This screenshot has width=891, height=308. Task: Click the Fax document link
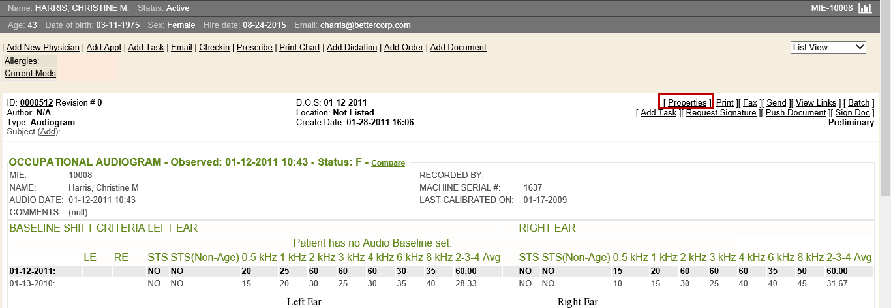coord(749,103)
